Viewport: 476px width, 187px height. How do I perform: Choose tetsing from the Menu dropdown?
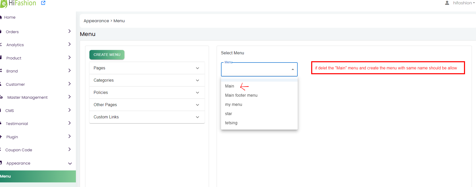[259, 123]
